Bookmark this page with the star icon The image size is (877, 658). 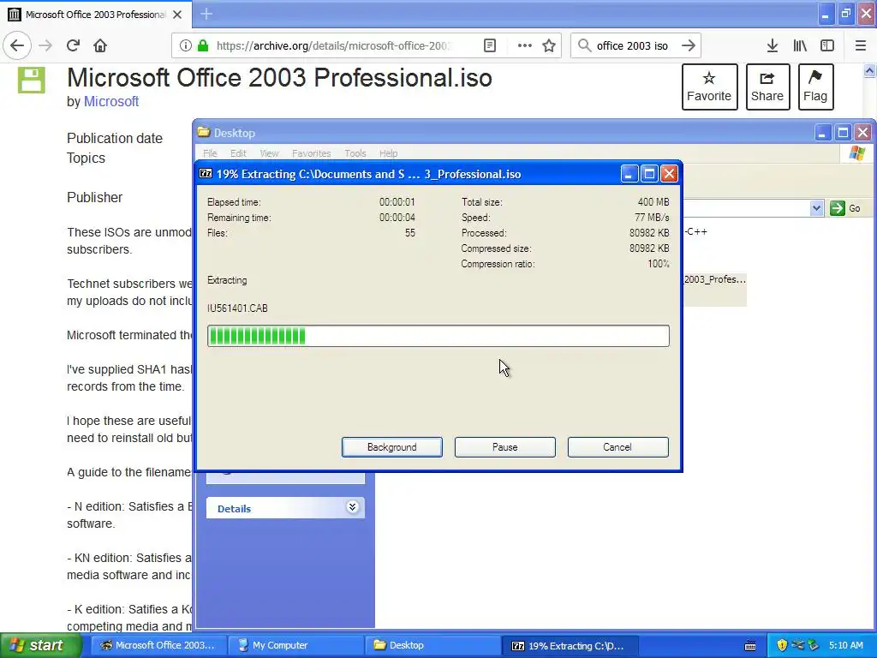coord(549,45)
